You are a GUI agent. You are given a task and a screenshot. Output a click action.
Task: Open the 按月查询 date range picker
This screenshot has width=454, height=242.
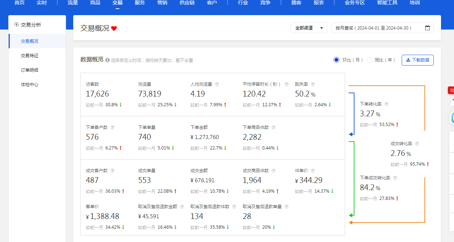382,28
